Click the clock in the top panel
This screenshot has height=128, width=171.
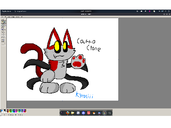(x=86, y=11)
